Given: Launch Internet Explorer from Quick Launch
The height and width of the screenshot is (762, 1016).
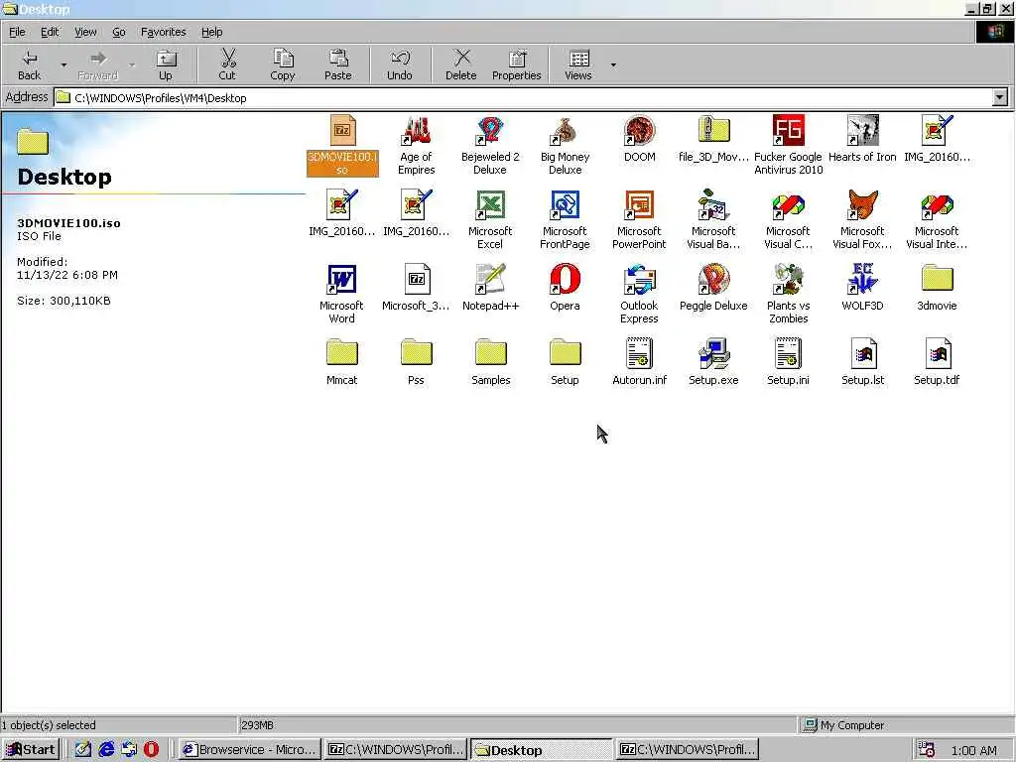Looking at the screenshot, I should point(106,750).
